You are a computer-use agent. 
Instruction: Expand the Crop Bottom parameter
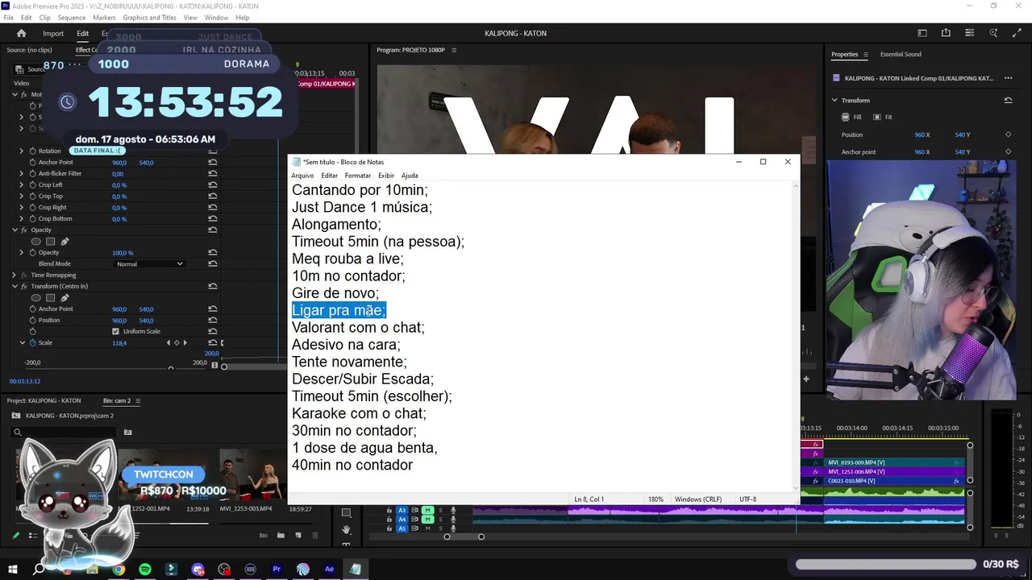pyautogui.click(x=22, y=219)
